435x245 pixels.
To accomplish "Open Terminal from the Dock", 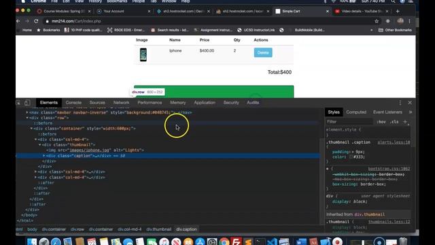I will [260, 242].
